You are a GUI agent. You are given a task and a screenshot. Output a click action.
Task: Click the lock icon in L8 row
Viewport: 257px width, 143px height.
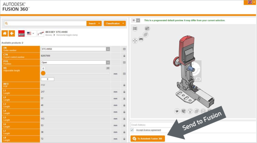click(124, 139)
